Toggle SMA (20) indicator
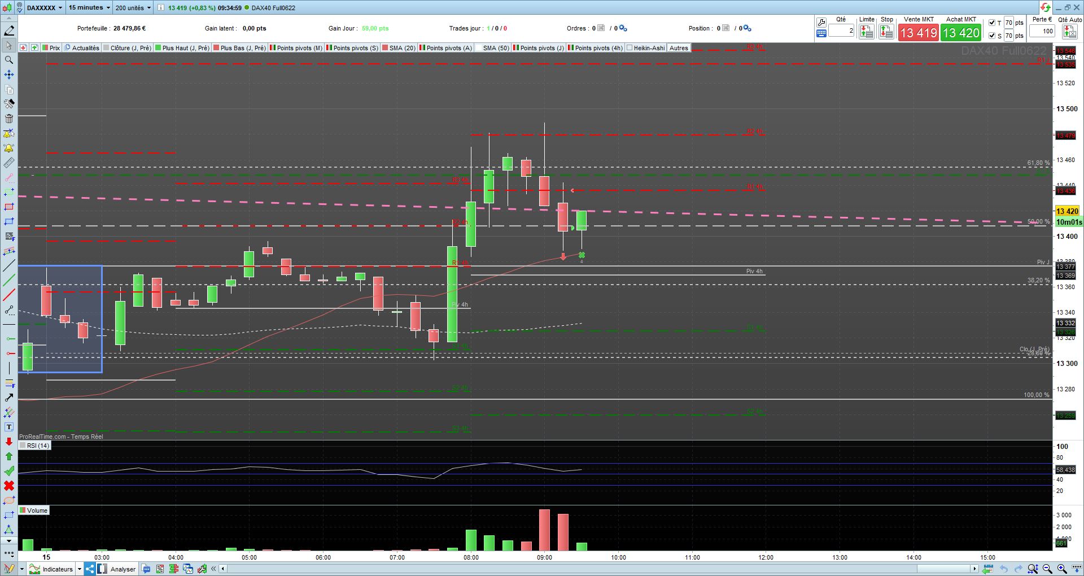The image size is (1084, 576). 399,48
